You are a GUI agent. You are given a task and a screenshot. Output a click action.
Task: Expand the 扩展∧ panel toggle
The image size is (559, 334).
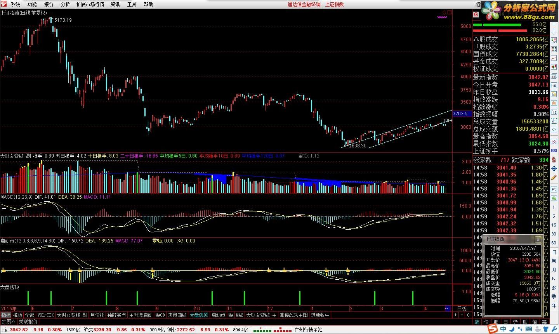tap(8, 322)
